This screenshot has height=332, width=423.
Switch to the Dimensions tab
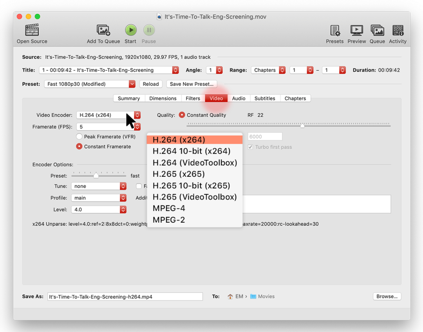point(163,98)
